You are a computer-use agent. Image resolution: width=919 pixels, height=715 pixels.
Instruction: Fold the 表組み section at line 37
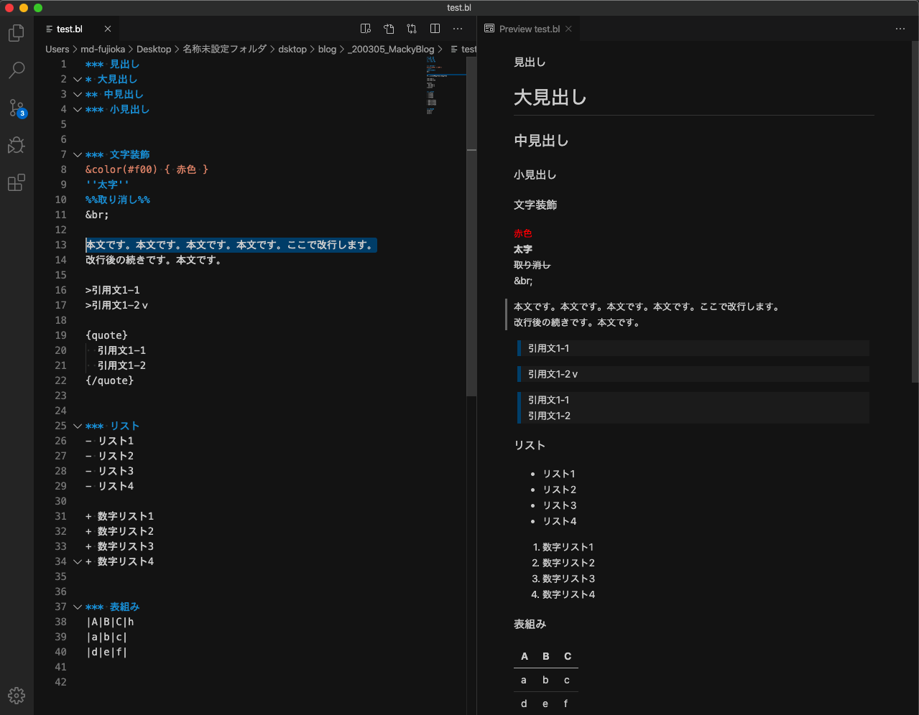pos(77,607)
